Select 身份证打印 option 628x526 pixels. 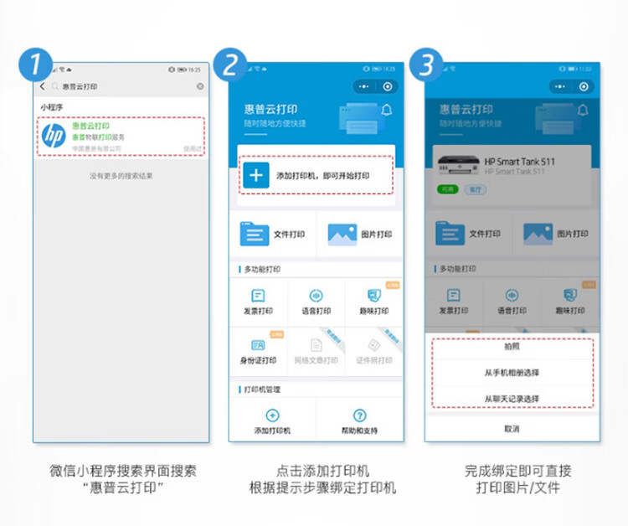pyautogui.click(x=259, y=351)
